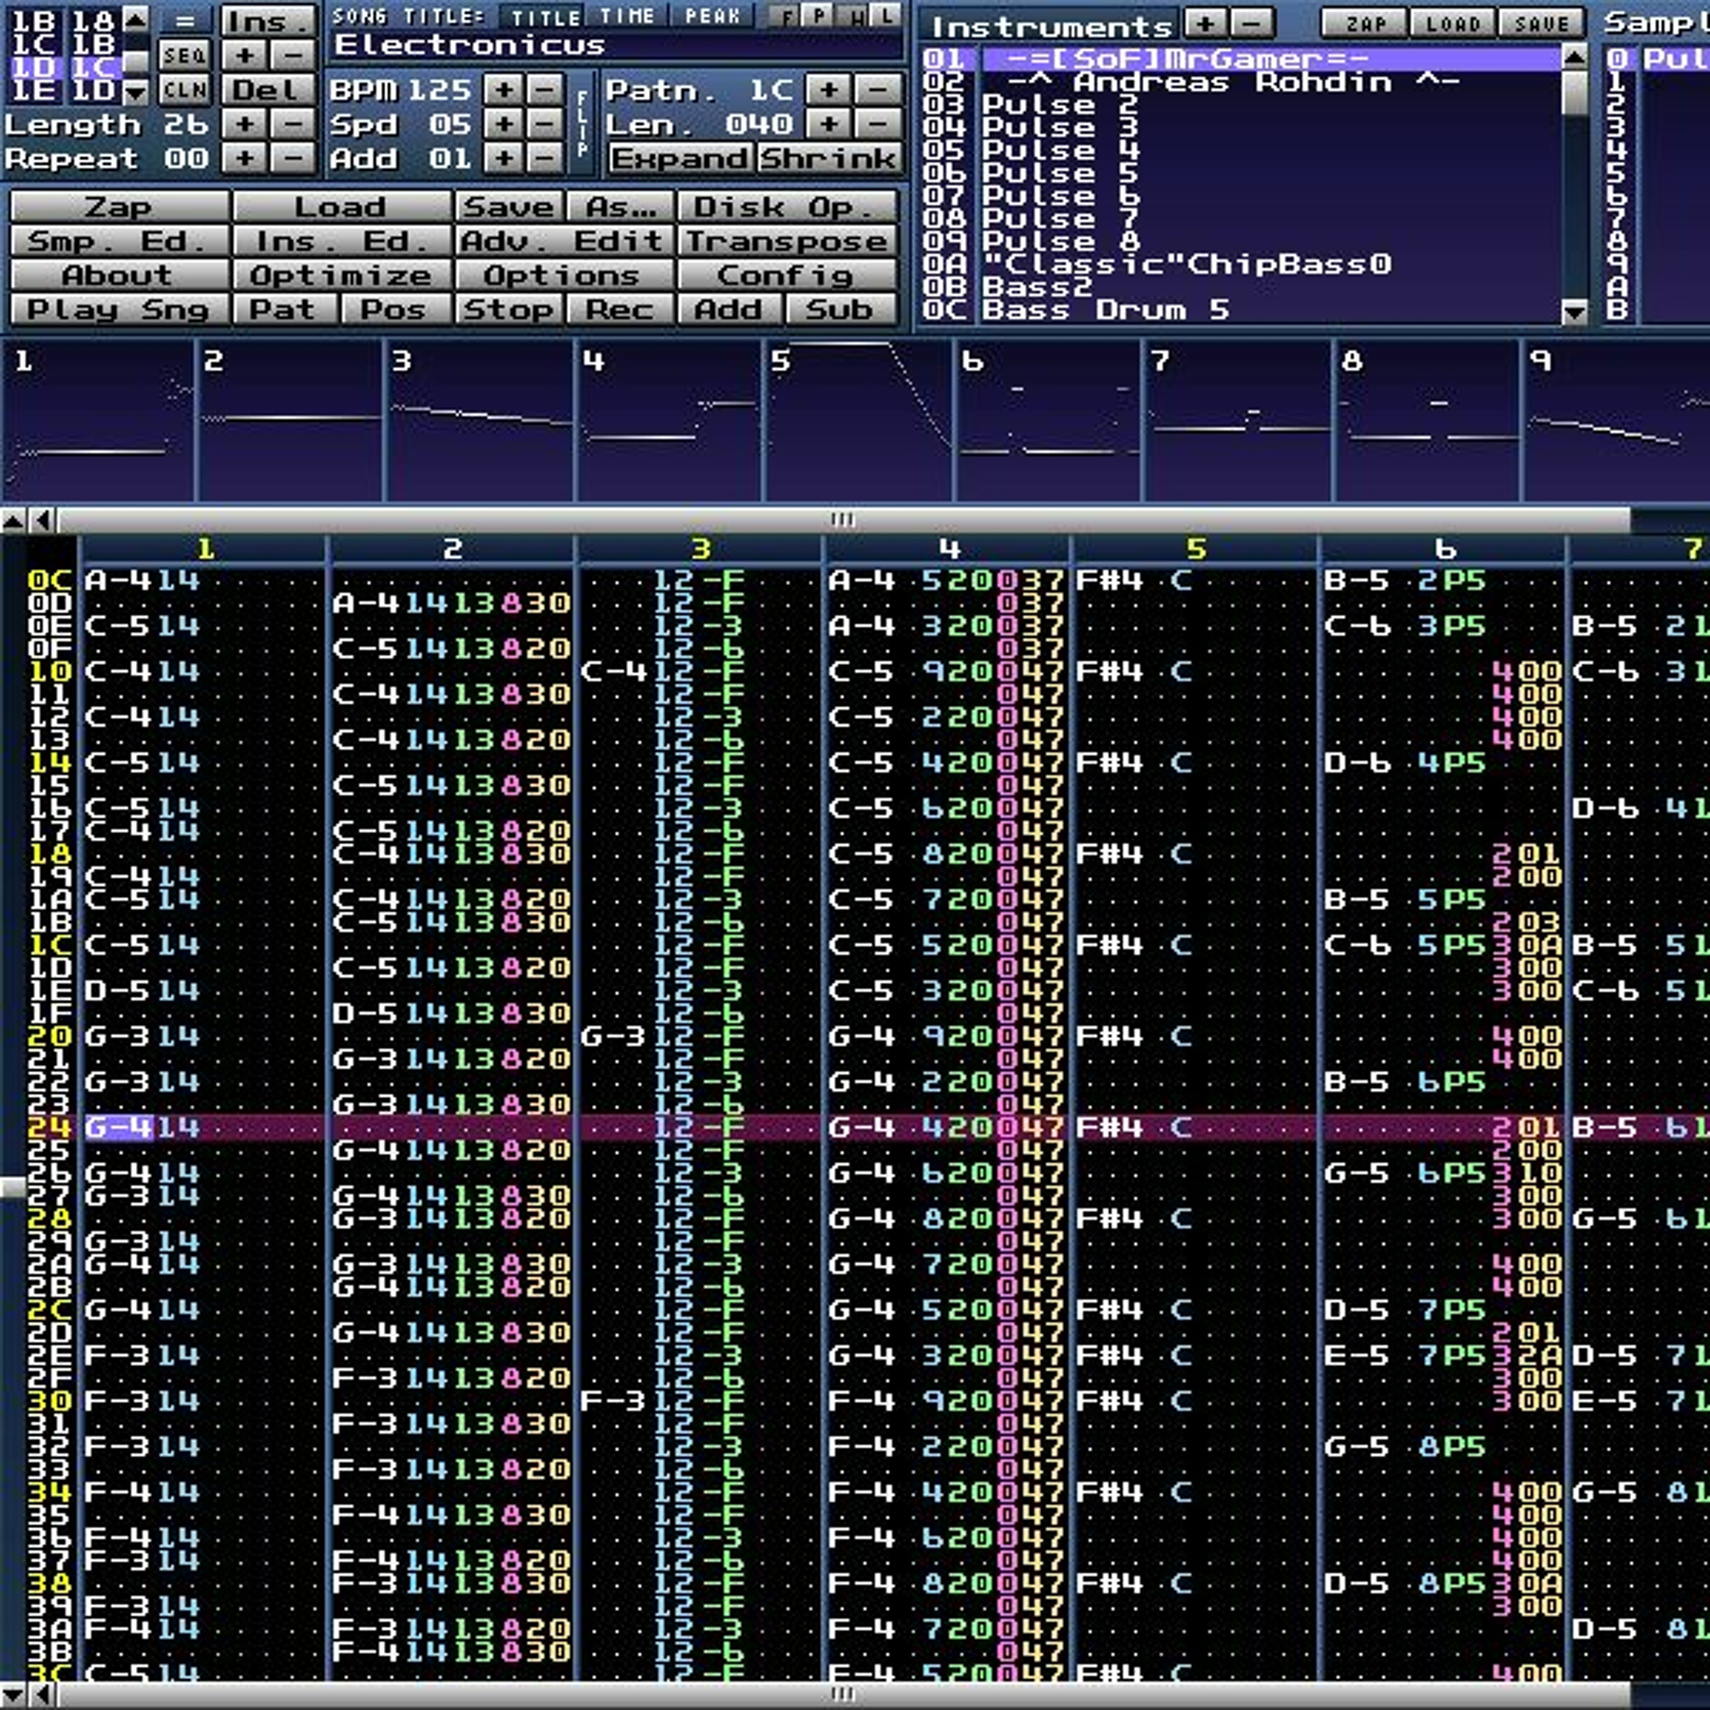Viewport: 1710px width, 1710px height.
Task: Click order list scroll up arrow
Action: [x=136, y=19]
